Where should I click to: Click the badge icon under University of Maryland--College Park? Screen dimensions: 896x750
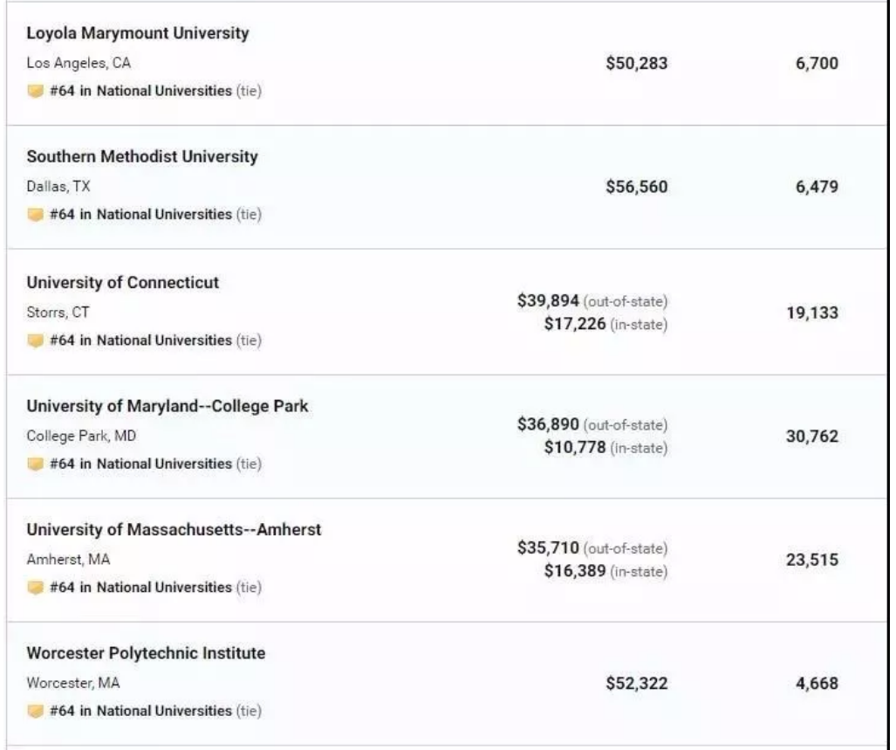tap(35, 464)
